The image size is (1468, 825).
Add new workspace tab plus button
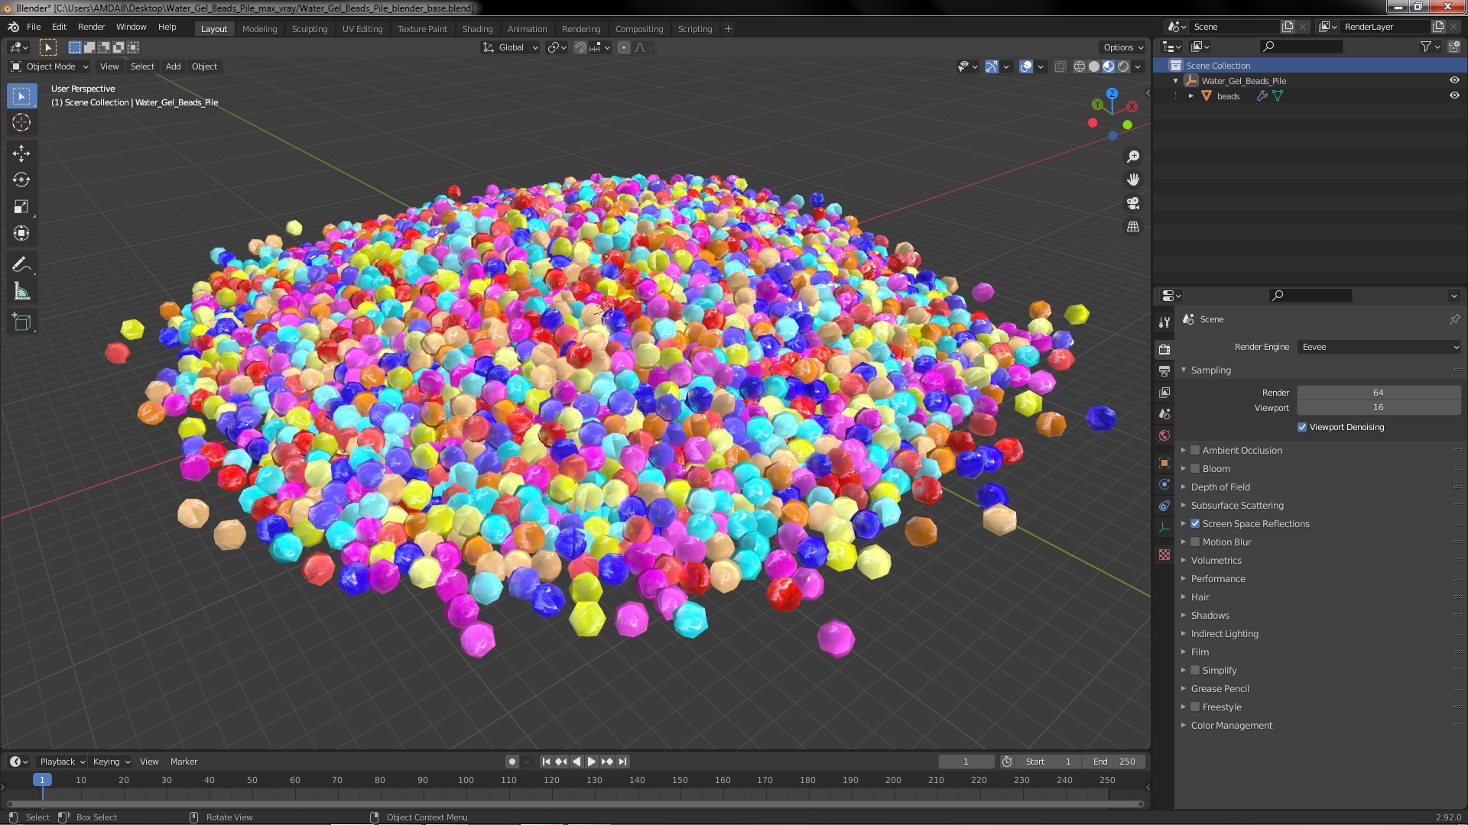[x=728, y=29]
